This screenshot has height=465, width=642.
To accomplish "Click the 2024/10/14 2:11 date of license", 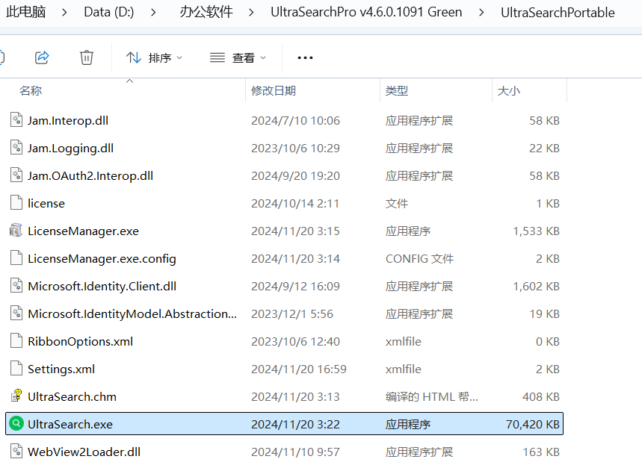I will (x=295, y=203).
